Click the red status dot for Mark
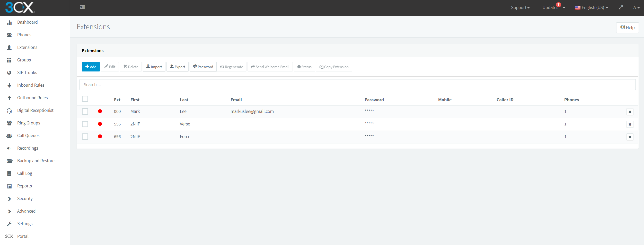Viewport: 644px width, 245px height. pyautogui.click(x=100, y=111)
